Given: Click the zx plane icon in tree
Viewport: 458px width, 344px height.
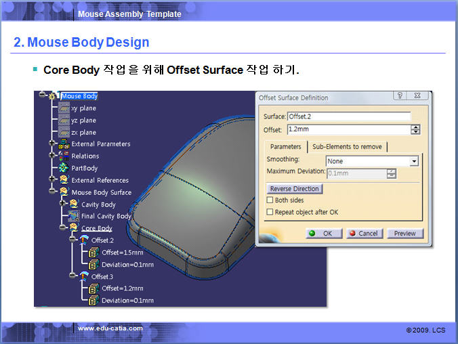Looking at the screenshot, I should click(64, 132).
